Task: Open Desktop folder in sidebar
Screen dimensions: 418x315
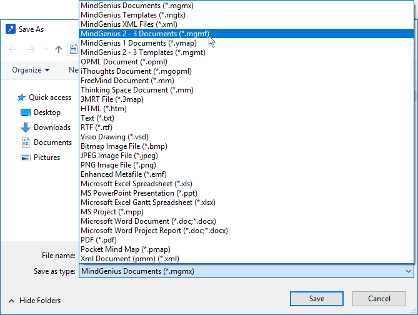Action: click(41, 112)
